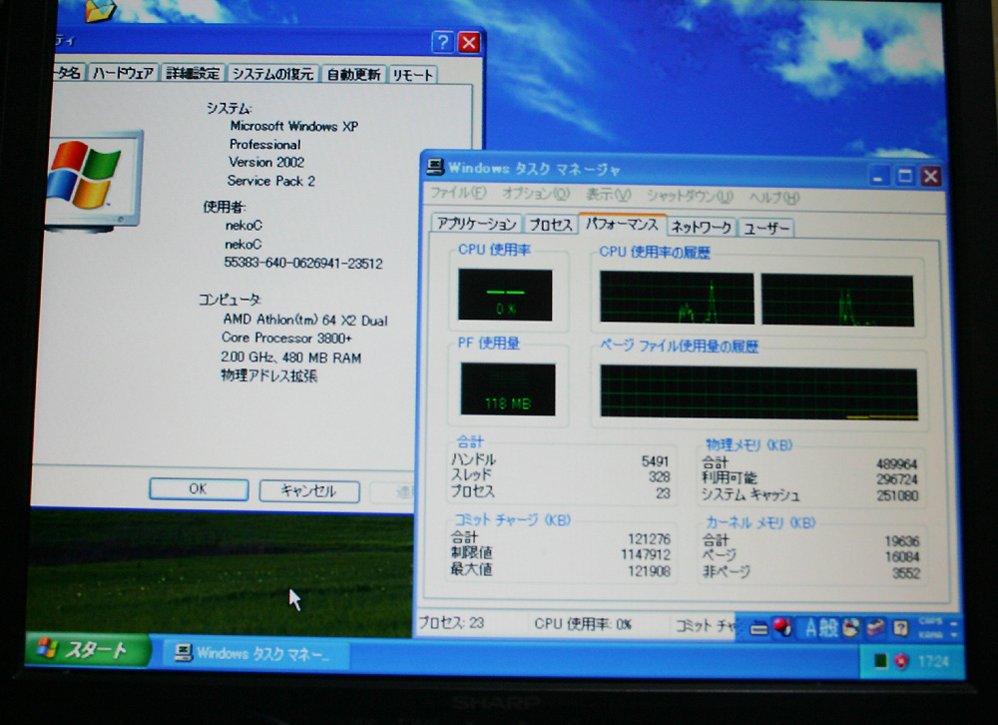Click the PF usage 118 MB gauge

point(508,389)
